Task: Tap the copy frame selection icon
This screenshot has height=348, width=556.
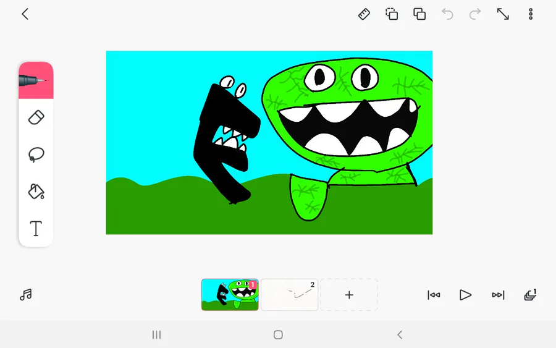Action: click(392, 14)
